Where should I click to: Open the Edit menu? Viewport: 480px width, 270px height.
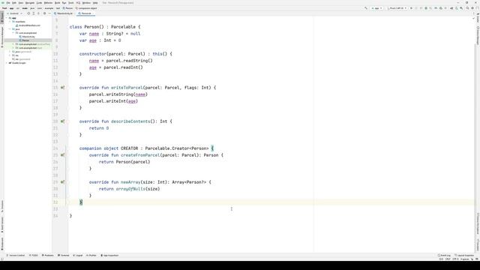click(14, 3)
